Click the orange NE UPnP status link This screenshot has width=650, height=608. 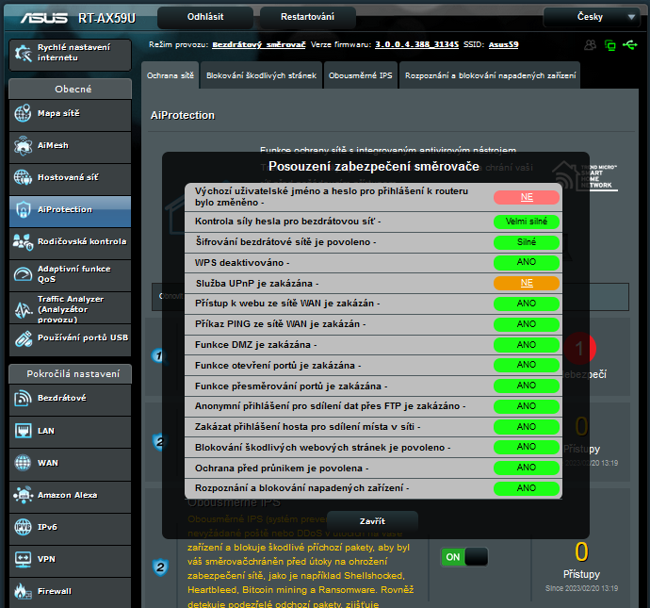pyautogui.click(x=526, y=283)
